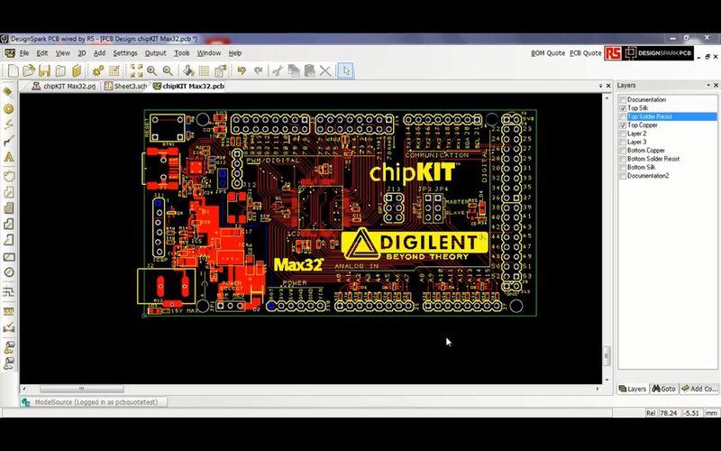Switch to chipKIT Max32.prj tab

pyautogui.click(x=64, y=86)
